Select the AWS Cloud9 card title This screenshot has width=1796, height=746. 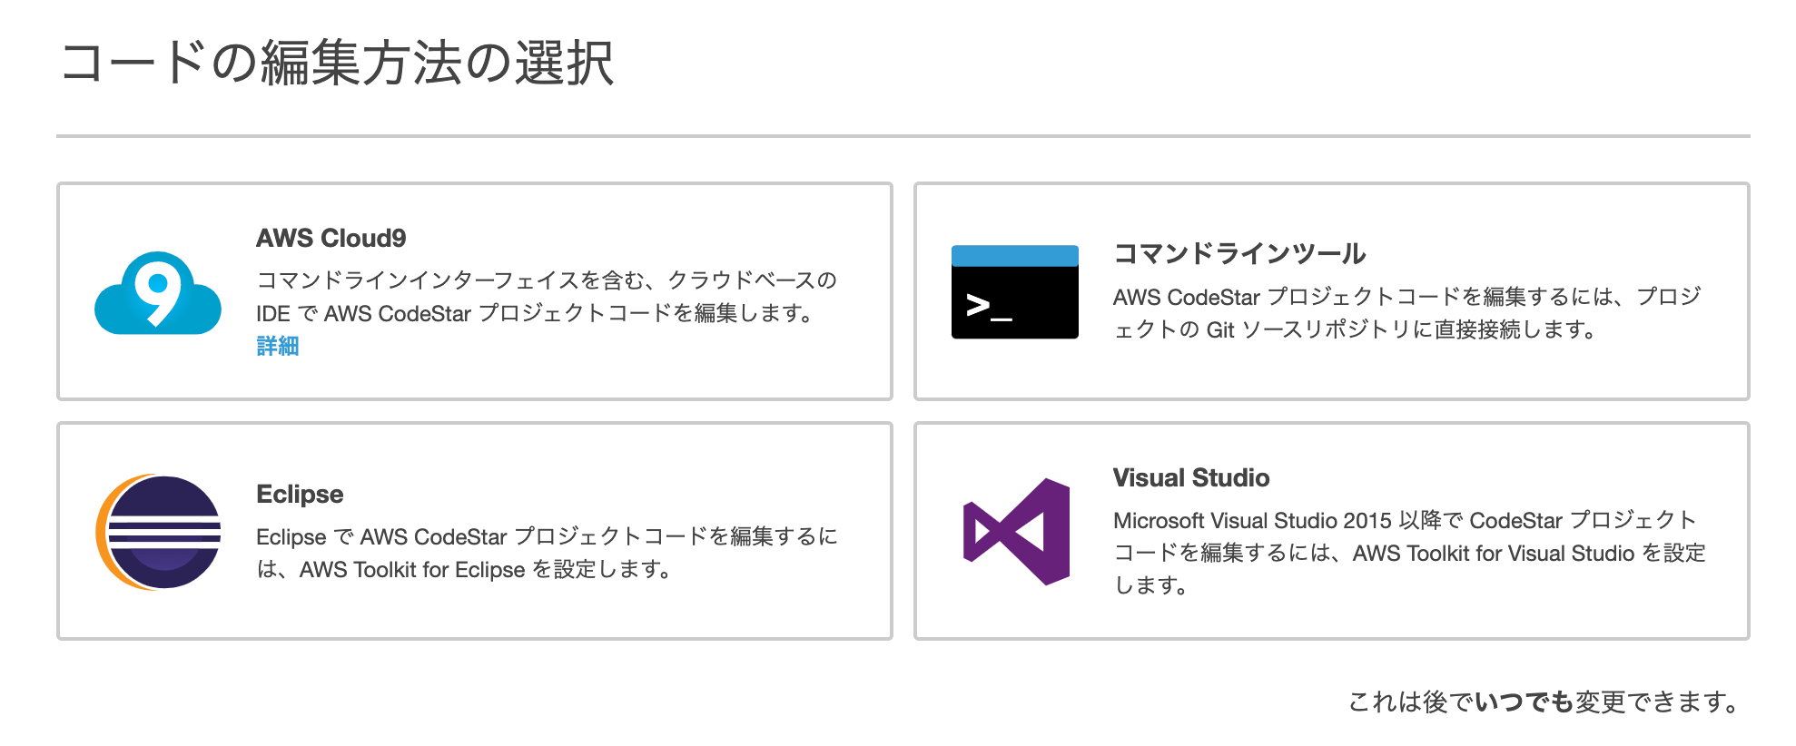tap(331, 238)
